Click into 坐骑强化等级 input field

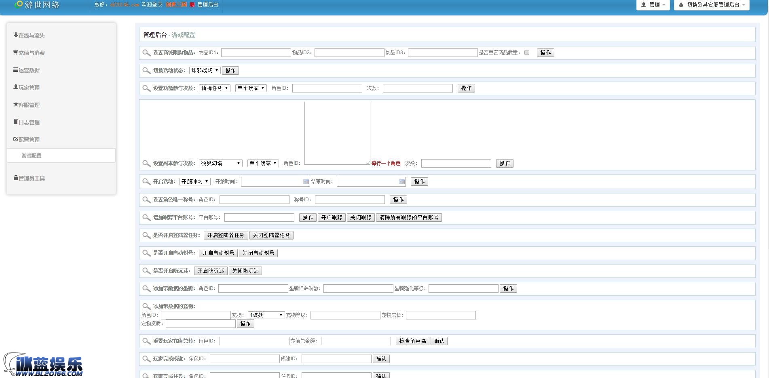click(x=463, y=288)
